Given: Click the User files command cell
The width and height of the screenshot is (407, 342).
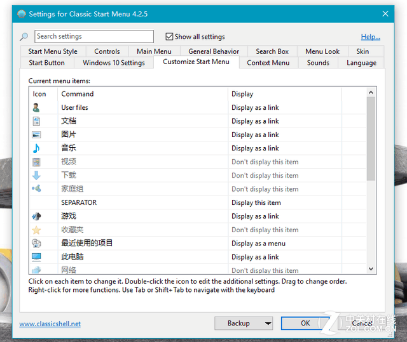Looking at the screenshot, I should click(142, 107).
